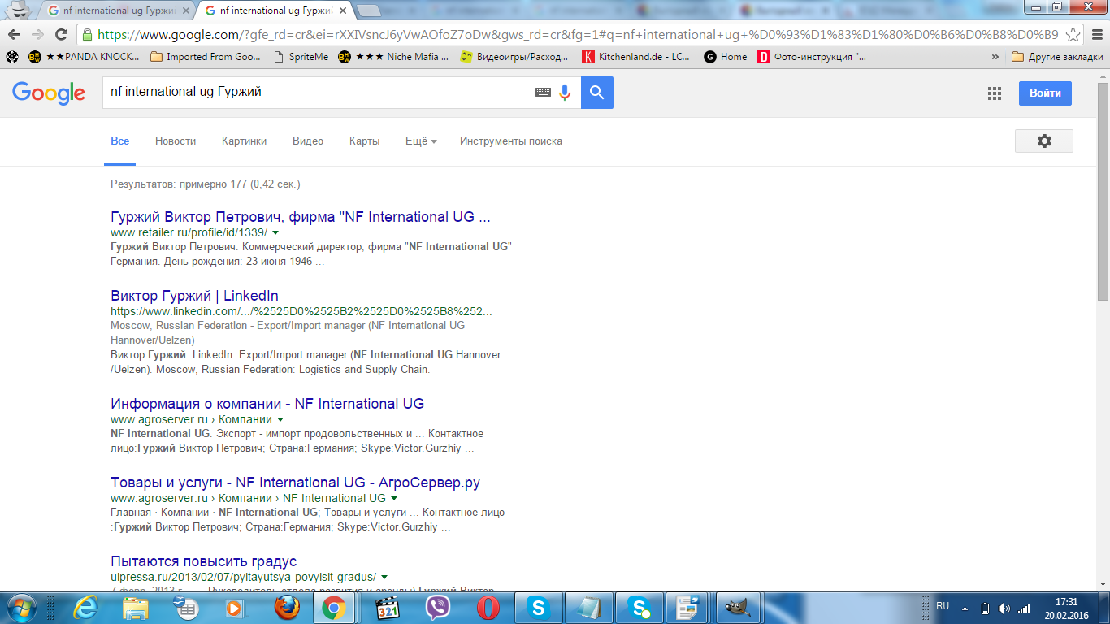The width and height of the screenshot is (1110, 624).
Task: Click the Google search query field
Action: point(317,93)
